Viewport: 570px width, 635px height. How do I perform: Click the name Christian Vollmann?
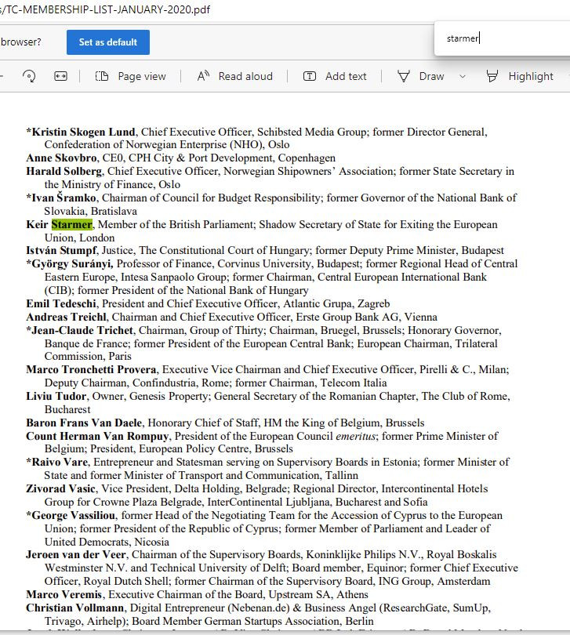click(x=76, y=608)
